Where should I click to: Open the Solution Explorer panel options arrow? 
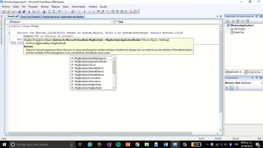[252, 16]
